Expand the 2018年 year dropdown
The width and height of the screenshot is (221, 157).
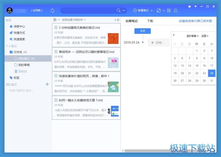pos(193,36)
